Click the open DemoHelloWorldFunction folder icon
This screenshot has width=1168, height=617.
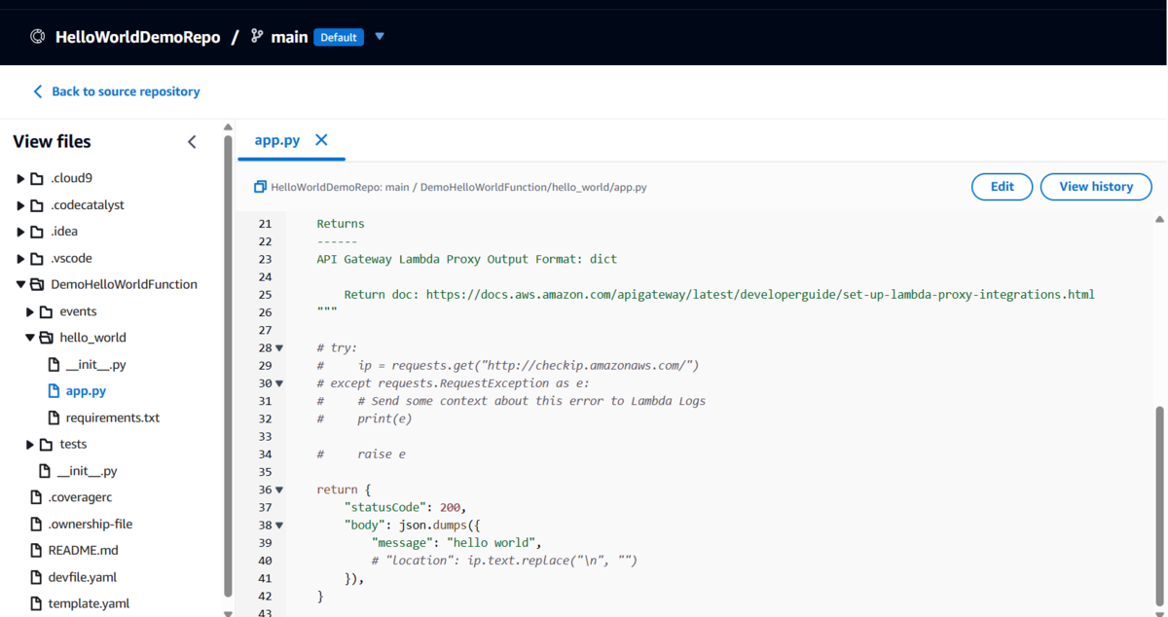tap(37, 285)
